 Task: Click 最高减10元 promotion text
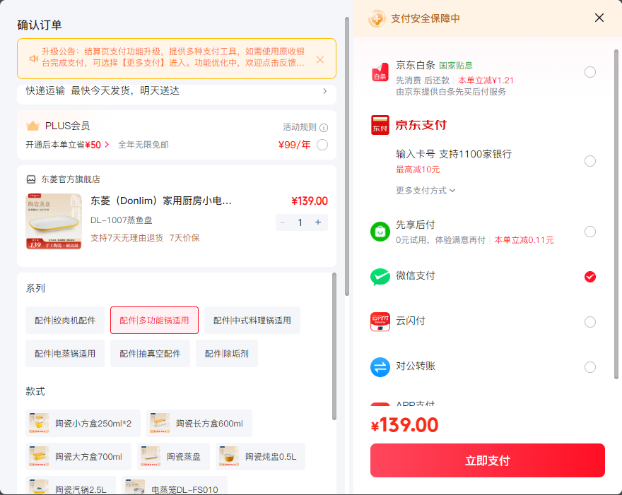(x=418, y=169)
